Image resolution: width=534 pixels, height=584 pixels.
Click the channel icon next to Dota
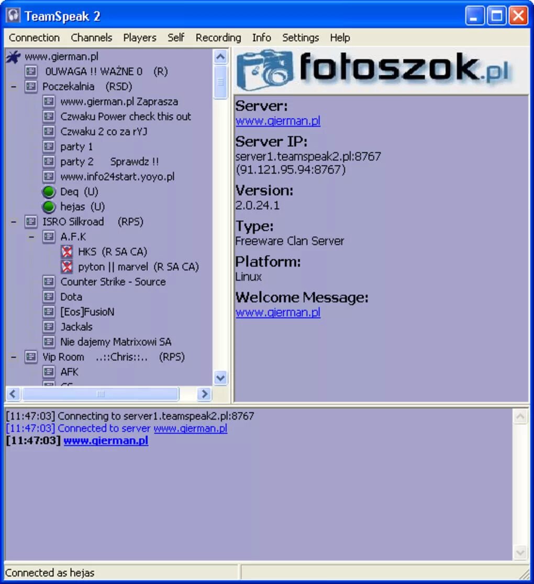(49, 297)
